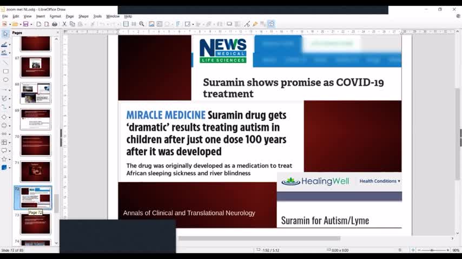Click the Fontwork text icon
The height and width of the screenshot is (259, 462).
178,24
